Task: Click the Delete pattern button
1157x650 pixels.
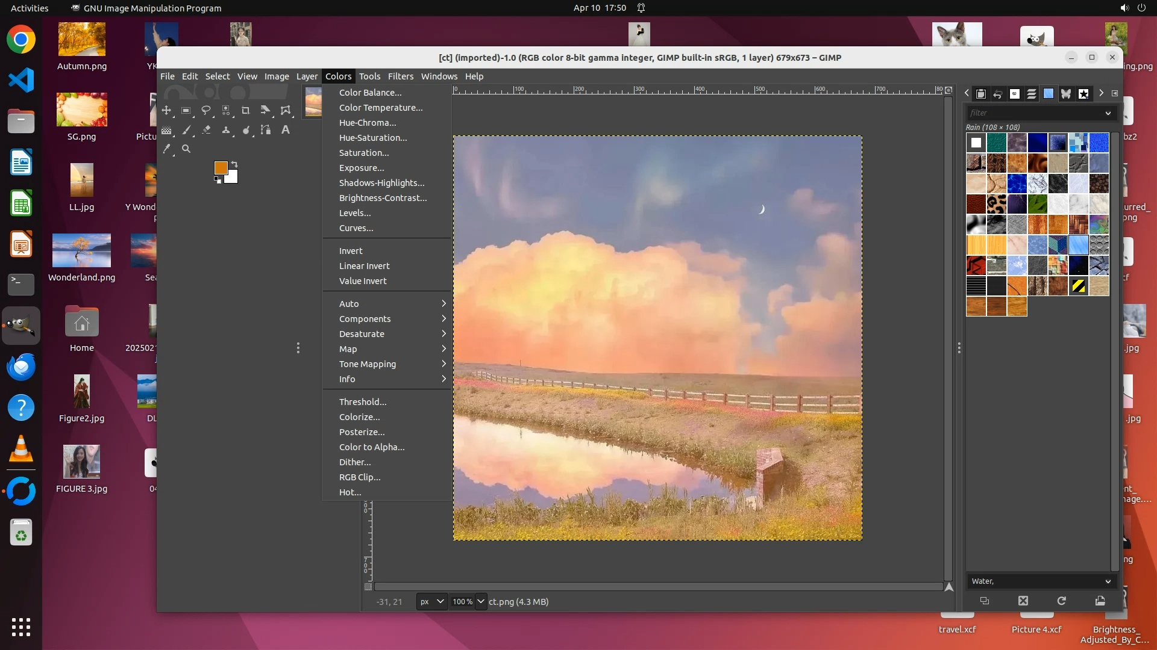Action: click(1023, 601)
